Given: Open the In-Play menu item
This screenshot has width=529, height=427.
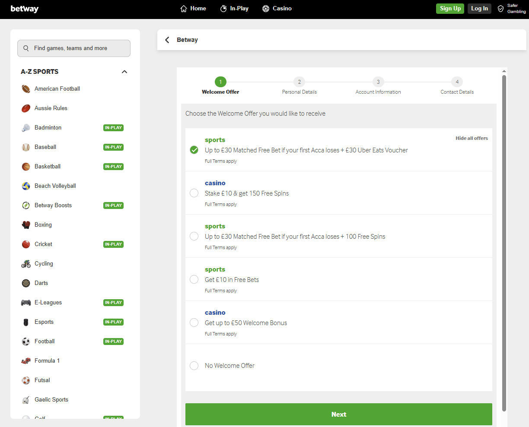Looking at the screenshot, I should [234, 9].
